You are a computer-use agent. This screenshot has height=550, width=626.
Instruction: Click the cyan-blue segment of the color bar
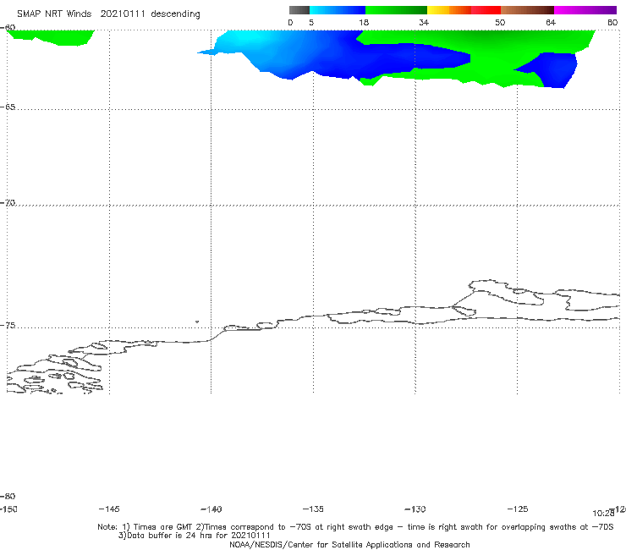(x=338, y=10)
